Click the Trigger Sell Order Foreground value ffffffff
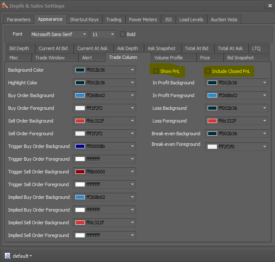Viewport: 275px width, 262px height. (x=93, y=184)
